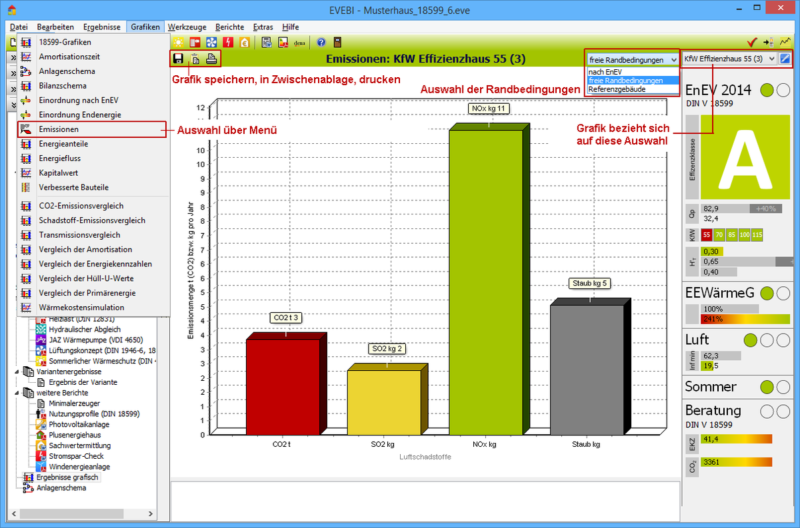Click the save graphic floppy disk icon
Viewport: 800px width, 528px height.
tap(178, 59)
